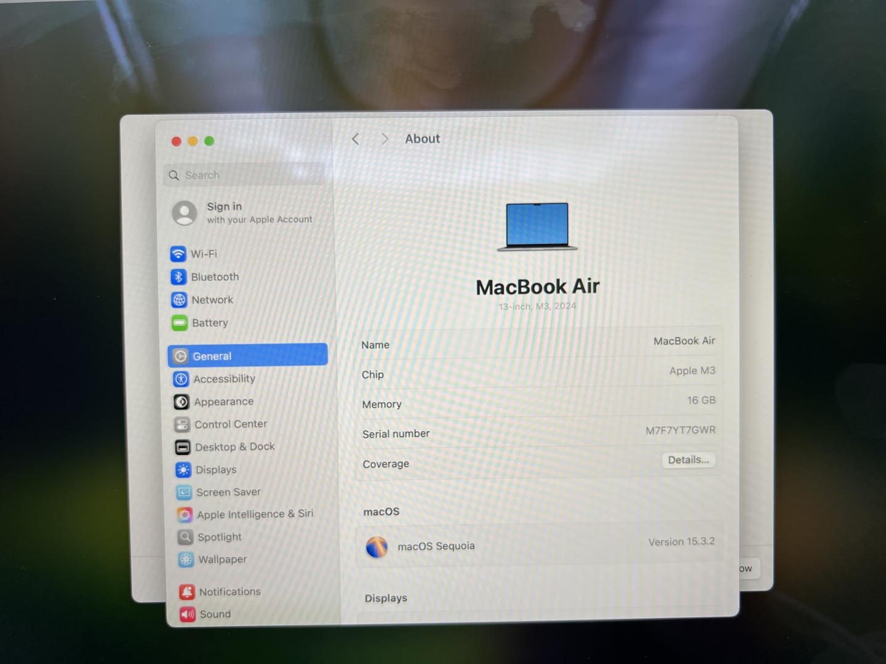Click the Memory row label
The width and height of the screenshot is (886, 664).
point(382,405)
